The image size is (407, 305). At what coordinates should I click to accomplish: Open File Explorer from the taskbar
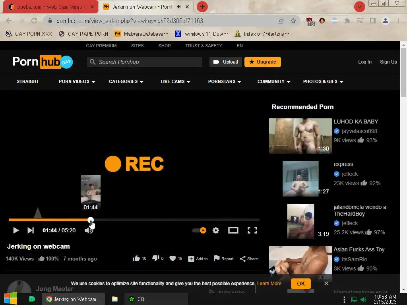tap(115, 299)
